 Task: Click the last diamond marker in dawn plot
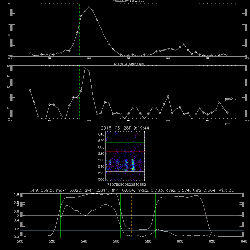point(227,55)
